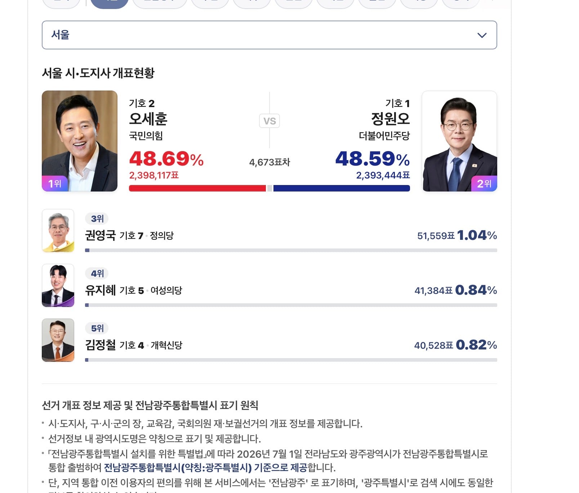The width and height of the screenshot is (579, 493).
Task: Click 유지혜's small profile photo
Action: coord(58,285)
